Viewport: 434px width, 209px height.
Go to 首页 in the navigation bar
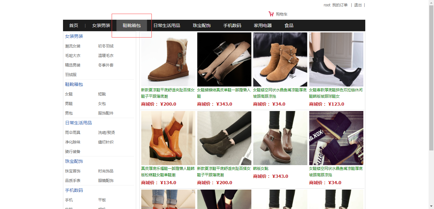tap(73, 25)
